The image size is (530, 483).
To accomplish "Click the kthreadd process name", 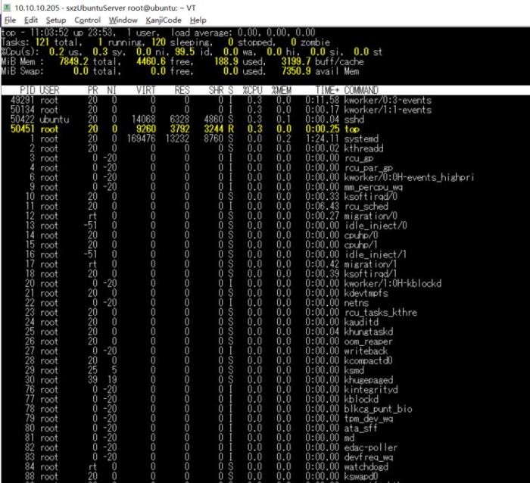I will coord(363,148).
